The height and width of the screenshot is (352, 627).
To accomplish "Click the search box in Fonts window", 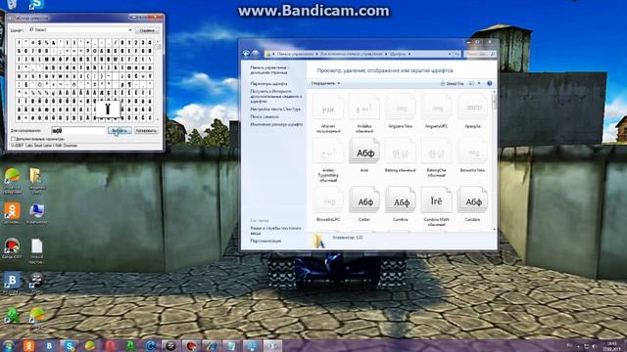I will pyautogui.click(x=480, y=54).
